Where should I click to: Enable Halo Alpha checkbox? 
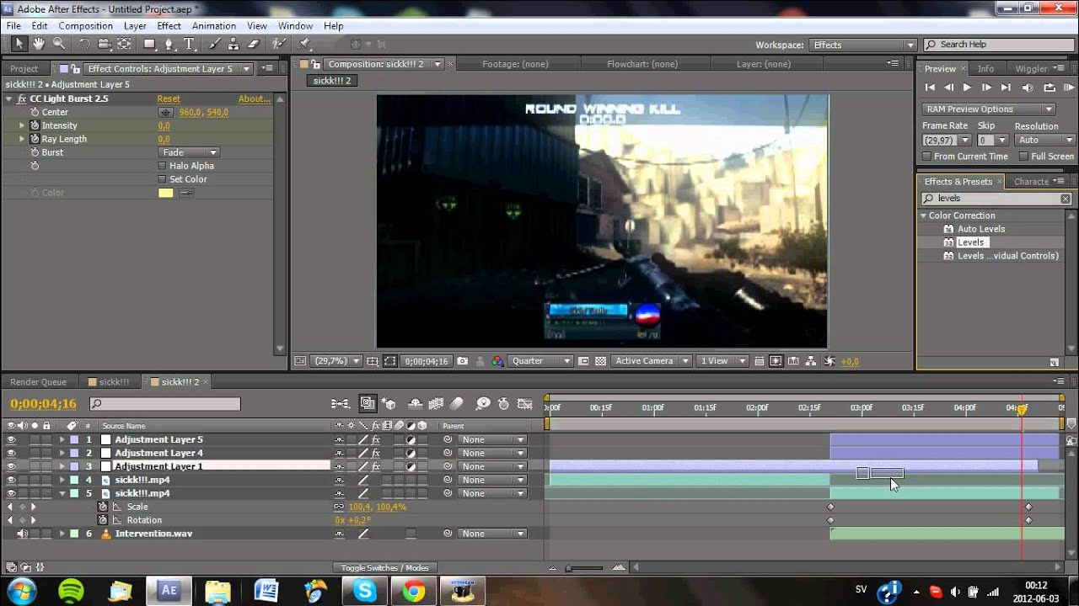162,166
